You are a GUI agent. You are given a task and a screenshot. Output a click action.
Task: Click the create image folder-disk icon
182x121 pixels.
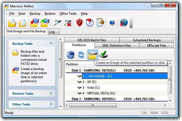[93, 55]
